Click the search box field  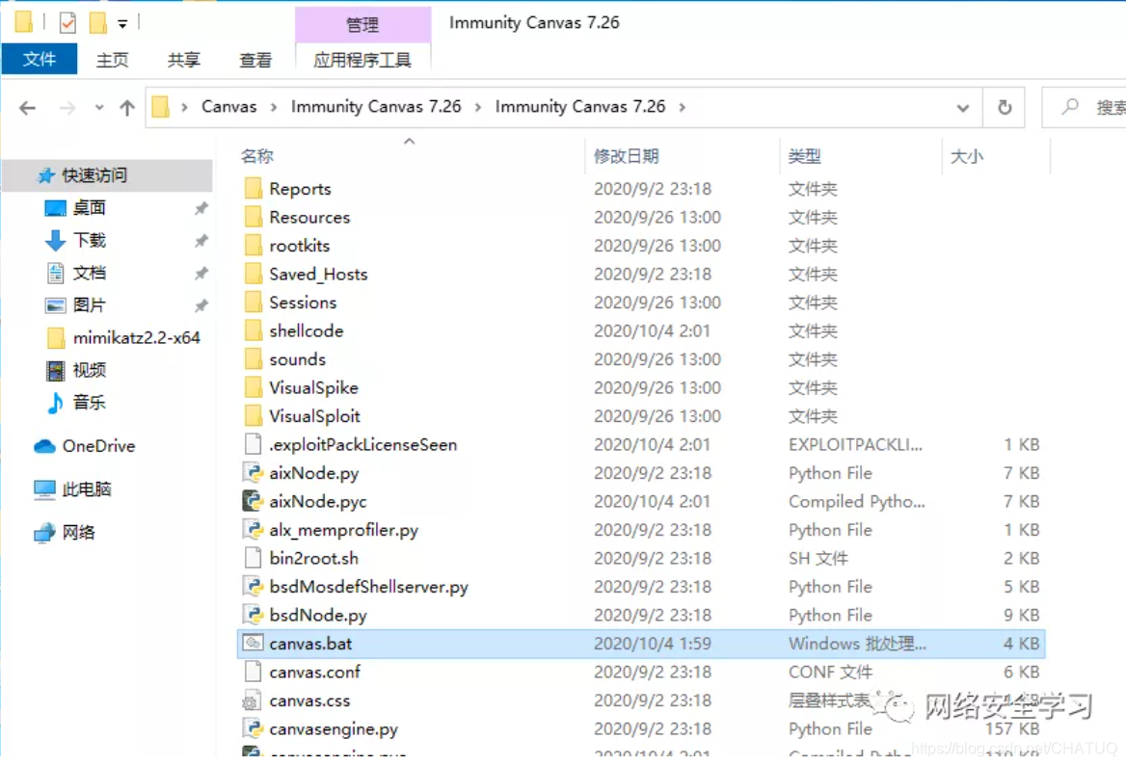(1086, 108)
